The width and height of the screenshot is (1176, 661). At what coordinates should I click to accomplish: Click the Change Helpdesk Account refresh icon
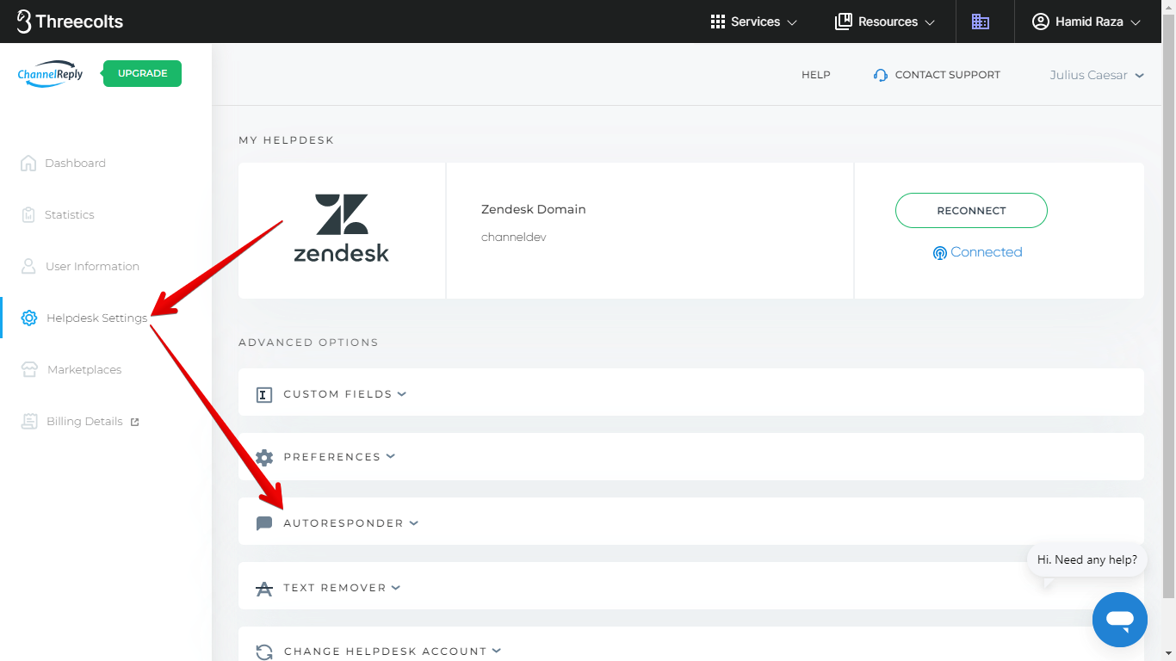click(264, 652)
